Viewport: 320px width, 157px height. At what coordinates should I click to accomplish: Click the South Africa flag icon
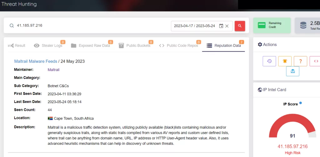coord(50,118)
